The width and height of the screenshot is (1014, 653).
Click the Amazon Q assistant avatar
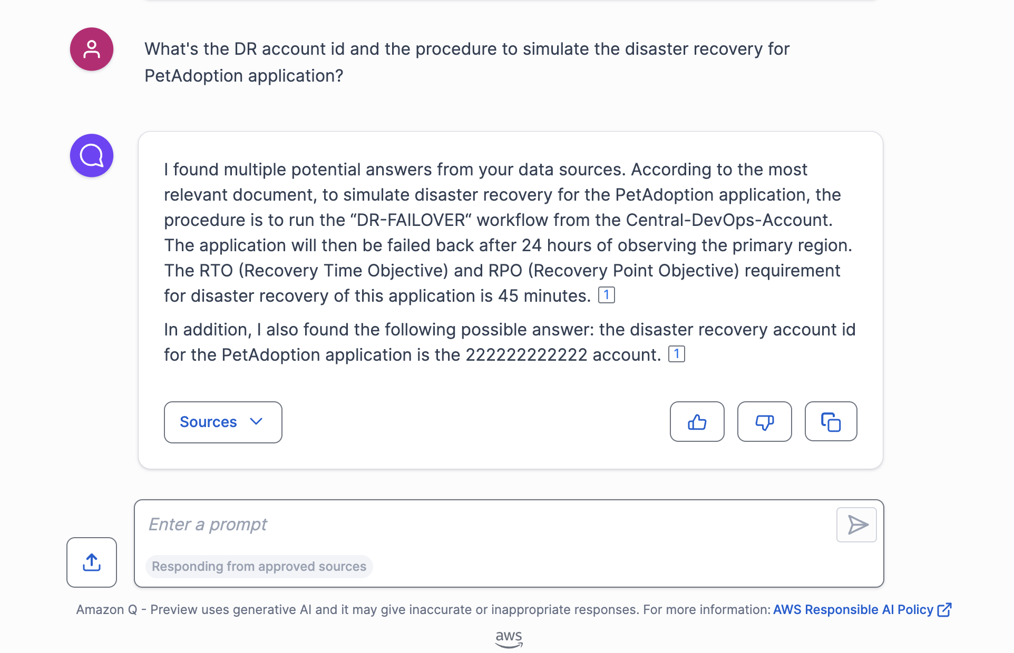[x=91, y=155]
